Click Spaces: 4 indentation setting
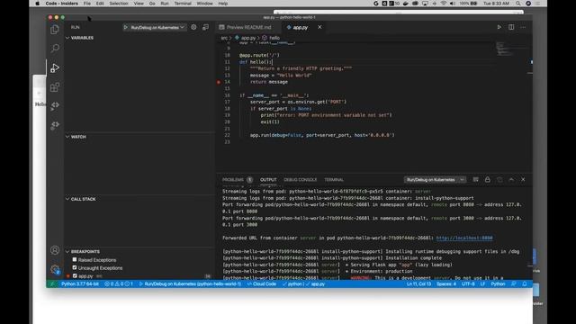 tap(446, 284)
